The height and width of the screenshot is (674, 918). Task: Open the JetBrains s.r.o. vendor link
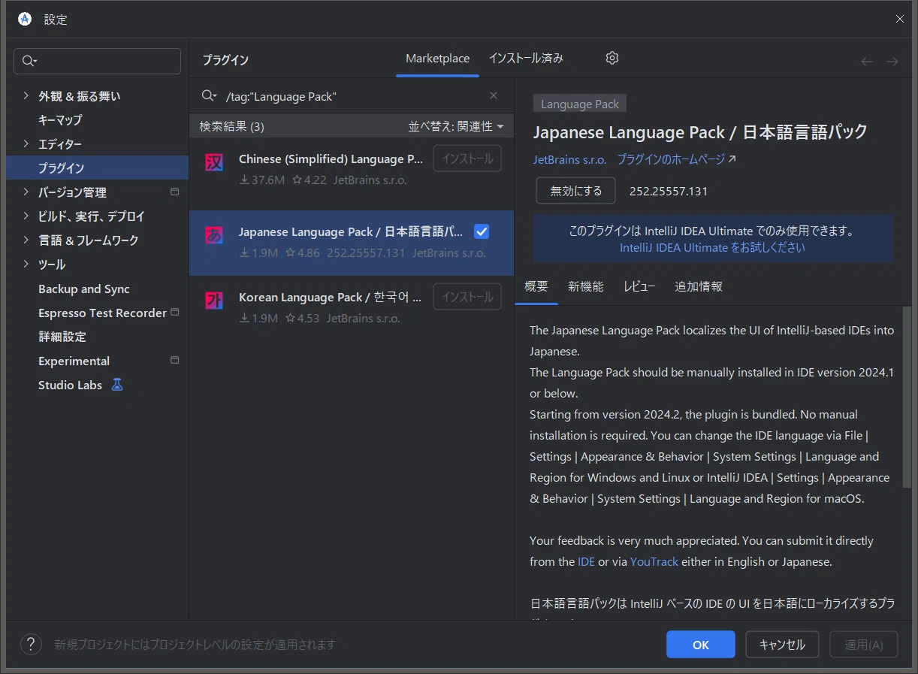pyautogui.click(x=570, y=160)
